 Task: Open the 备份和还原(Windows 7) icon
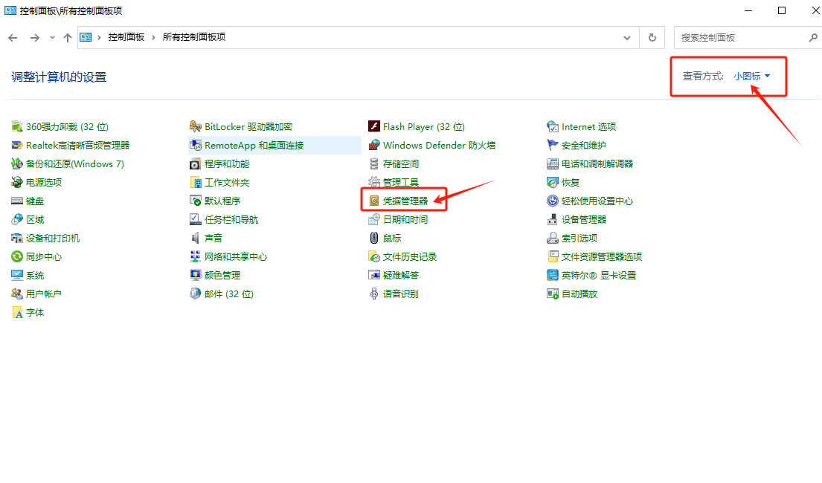click(17, 164)
